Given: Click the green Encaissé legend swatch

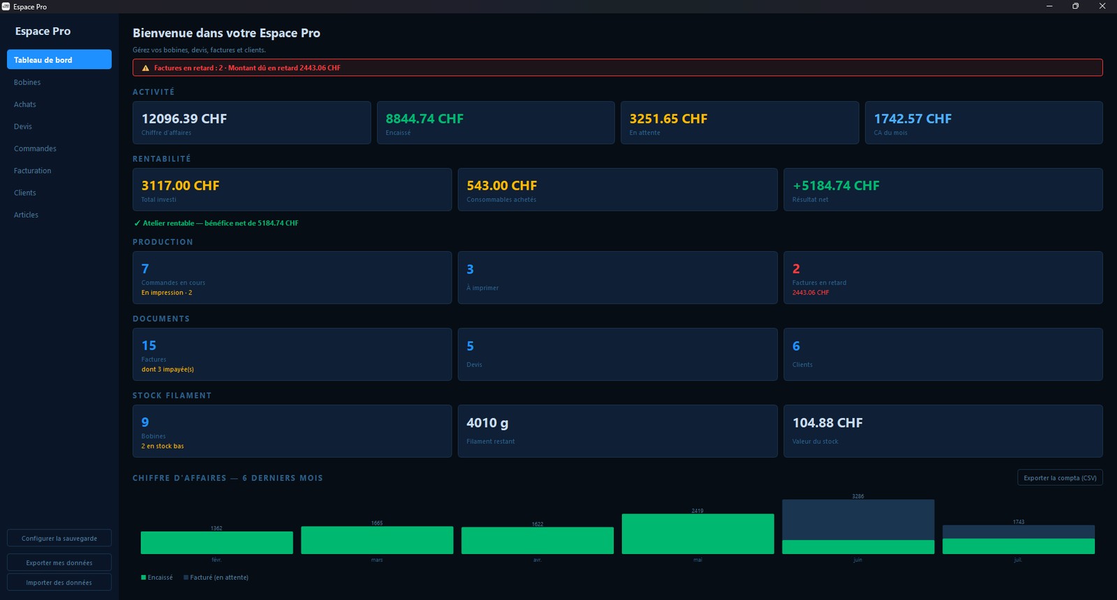Looking at the screenshot, I should [x=143, y=578].
